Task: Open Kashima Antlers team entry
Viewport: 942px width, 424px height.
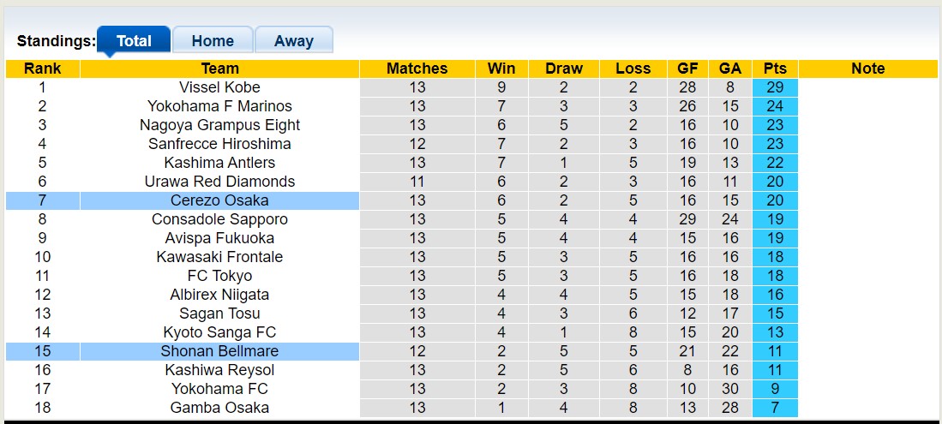Action: click(x=219, y=163)
